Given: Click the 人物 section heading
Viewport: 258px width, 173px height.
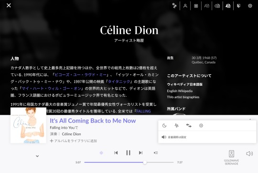Looking at the screenshot, I should click(15, 59).
